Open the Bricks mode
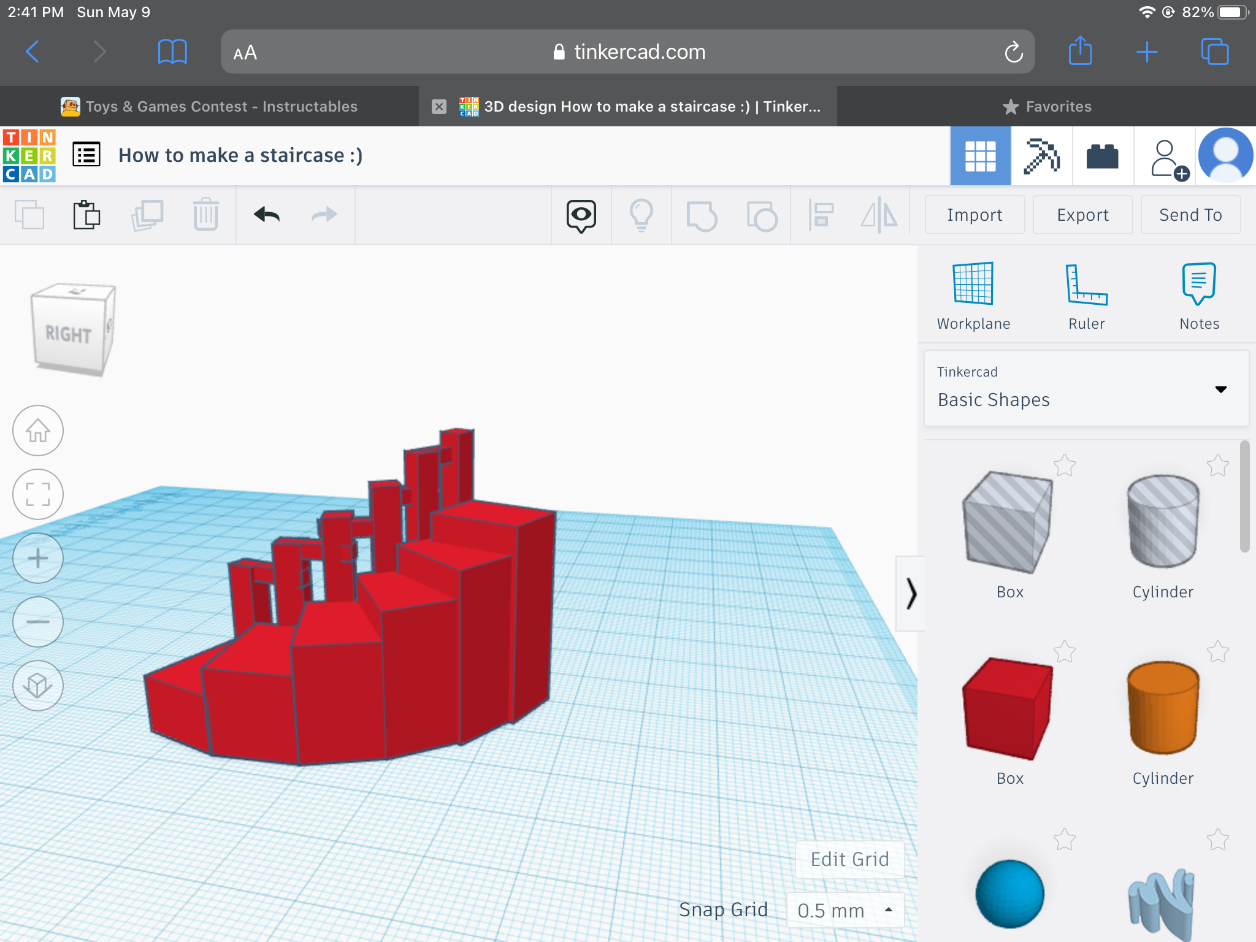Viewport: 1256px width, 942px height. 1103,156
